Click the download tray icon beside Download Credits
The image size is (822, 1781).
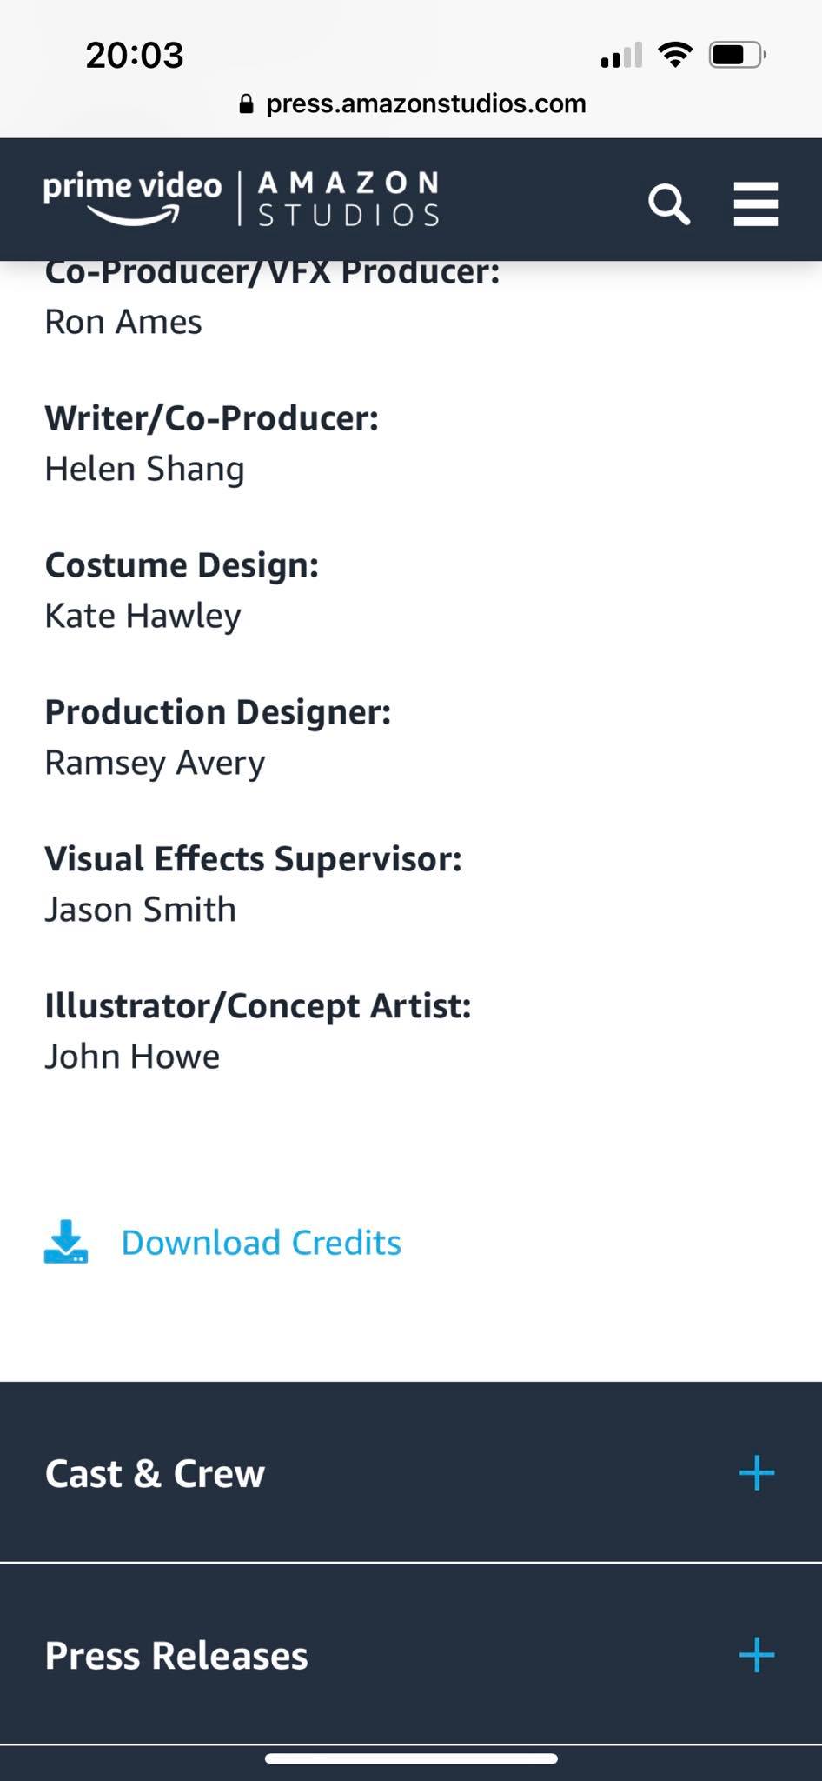(66, 1242)
